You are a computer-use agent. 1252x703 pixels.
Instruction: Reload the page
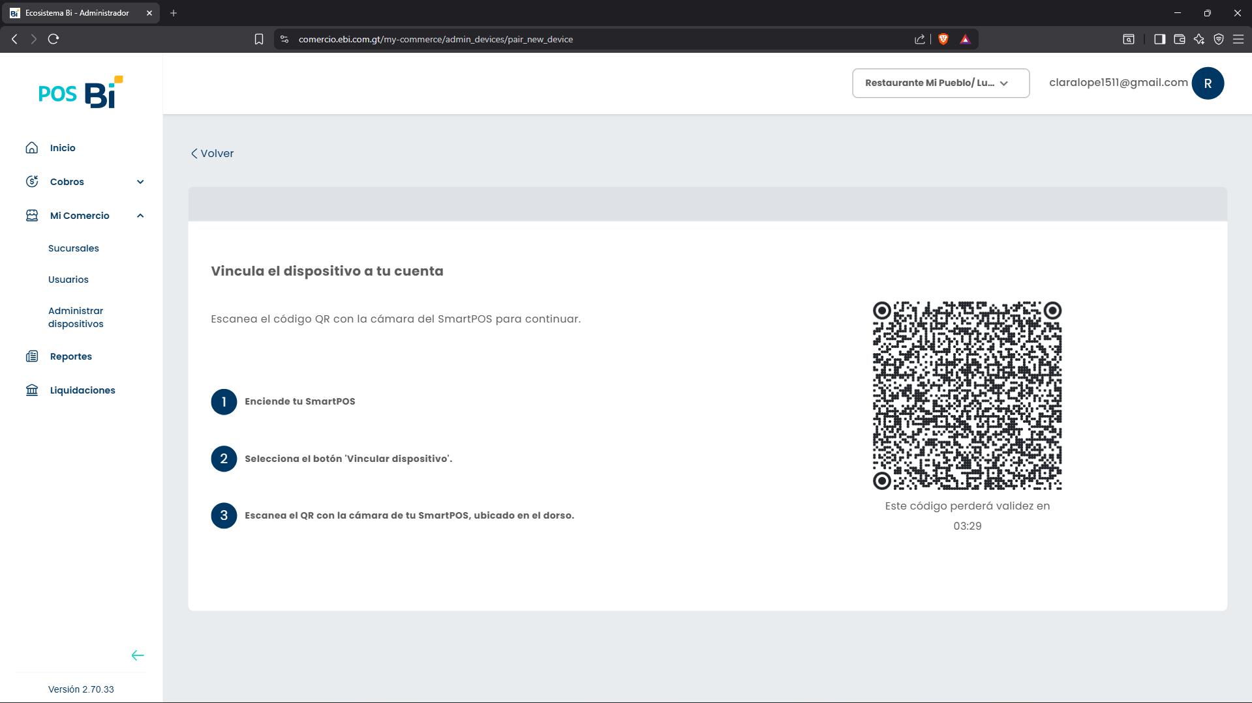(x=53, y=39)
